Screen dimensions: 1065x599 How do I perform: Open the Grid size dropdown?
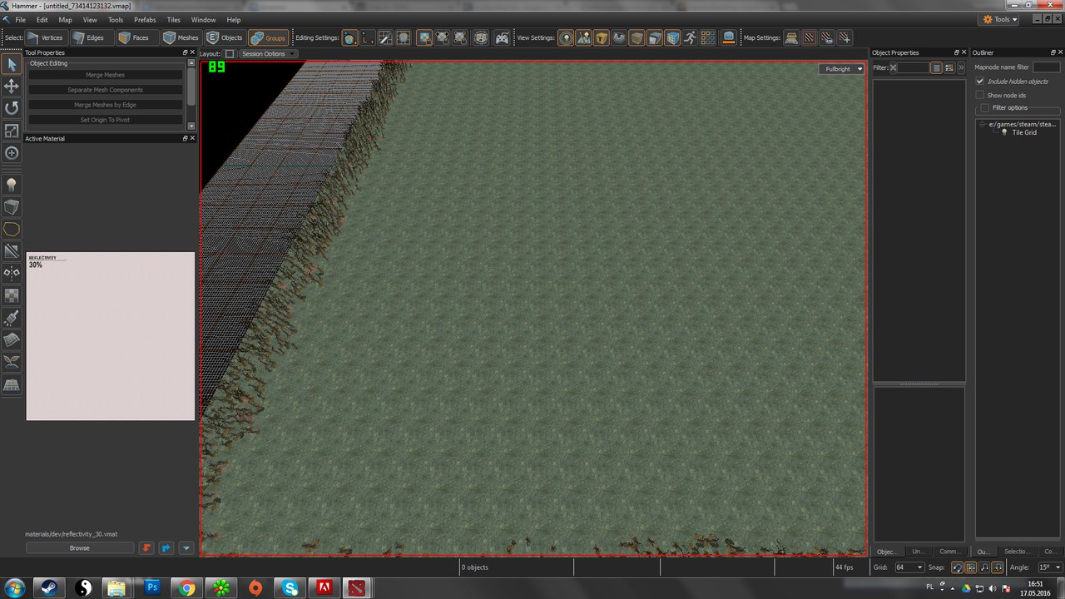pyautogui.click(x=909, y=567)
